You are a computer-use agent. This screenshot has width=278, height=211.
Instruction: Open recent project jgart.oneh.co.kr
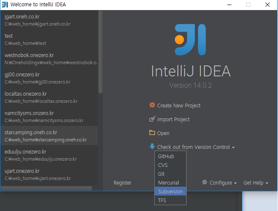(49, 20)
